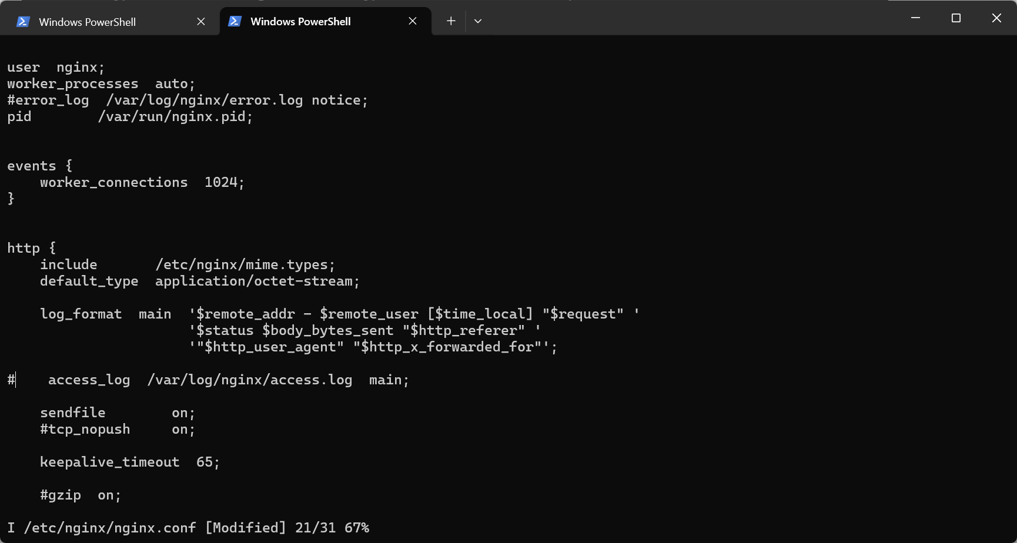This screenshot has width=1017, height=543.
Task: Open a new tab with the plus icon
Action: click(450, 21)
